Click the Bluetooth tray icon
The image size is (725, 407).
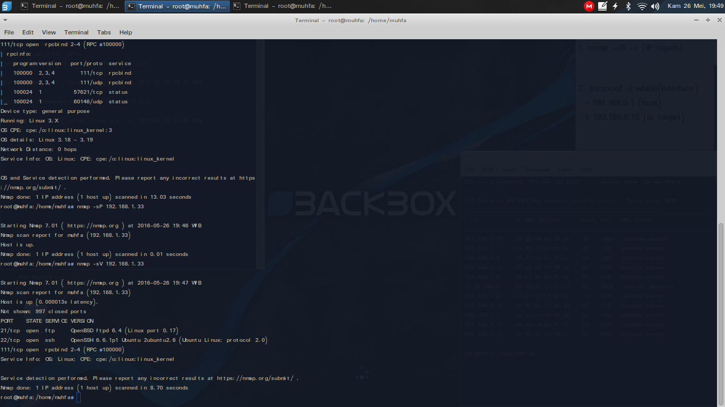(628, 6)
